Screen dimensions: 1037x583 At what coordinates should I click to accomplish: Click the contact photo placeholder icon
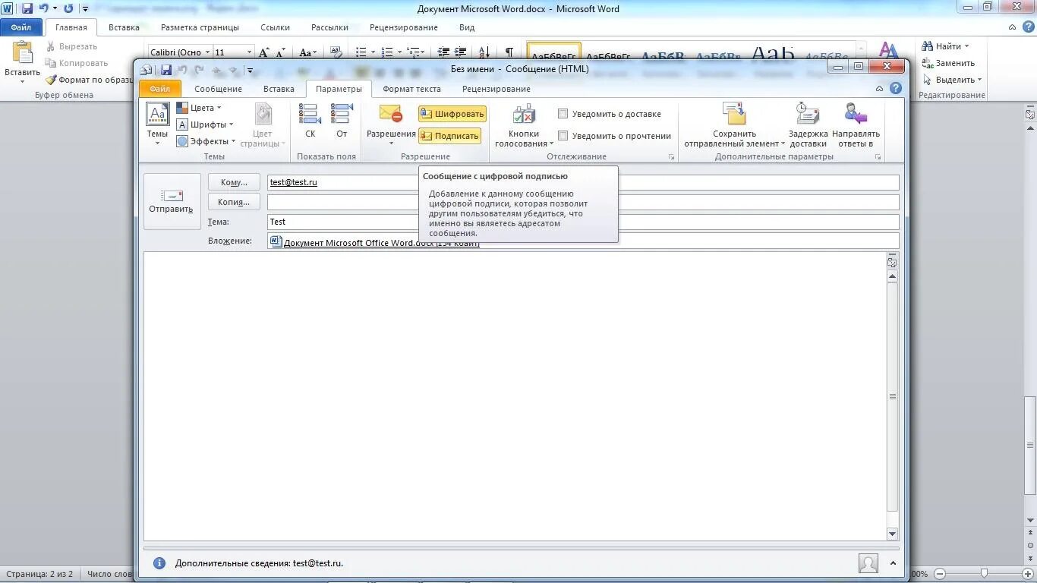[868, 563]
